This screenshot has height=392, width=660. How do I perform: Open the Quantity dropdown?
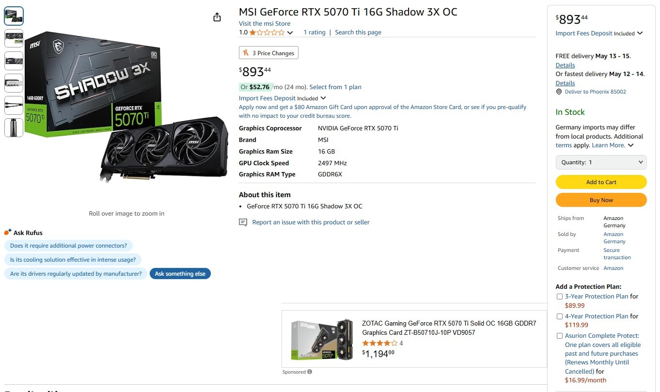(x=601, y=162)
